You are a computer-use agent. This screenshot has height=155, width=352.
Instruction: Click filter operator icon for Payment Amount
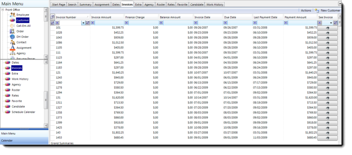(286, 23)
